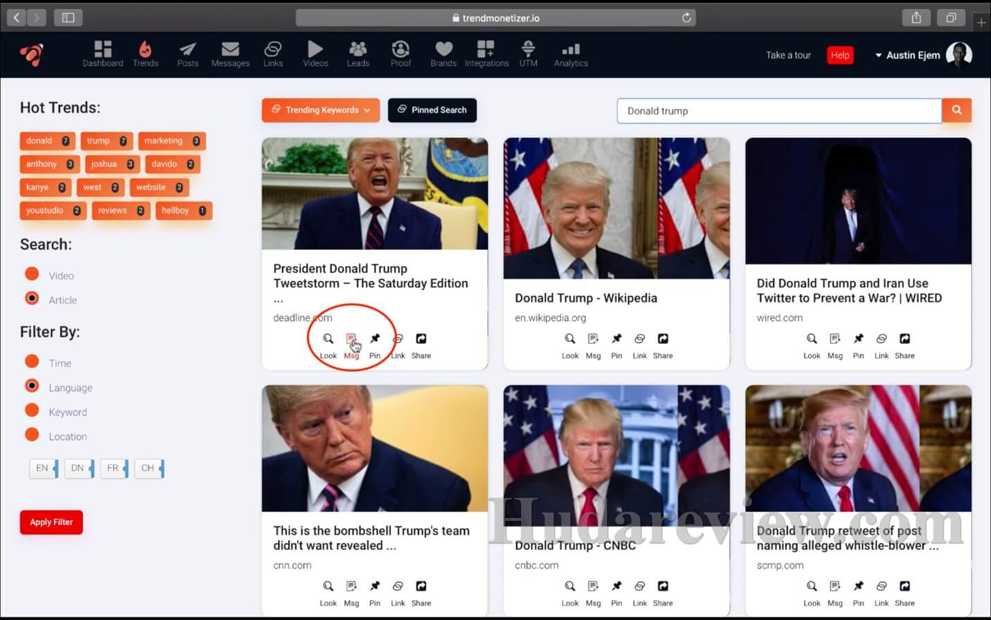Viewport: 991px width, 620px height.
Task: Click the browser address bar trendmonetizer.io
Action: (x=495, y=17)
